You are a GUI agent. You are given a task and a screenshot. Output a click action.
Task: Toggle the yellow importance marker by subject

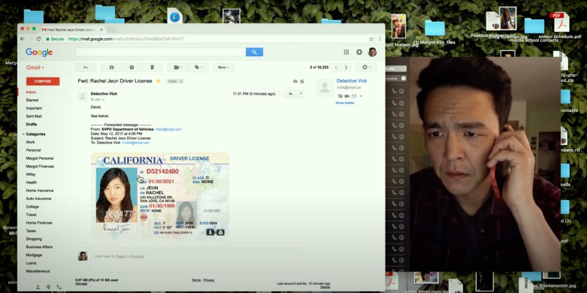(158, 81)
